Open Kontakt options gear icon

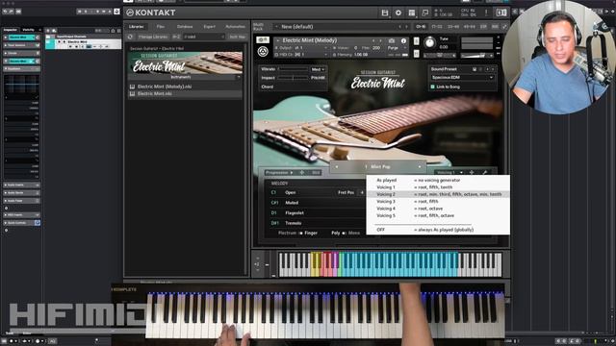[398, 12]
